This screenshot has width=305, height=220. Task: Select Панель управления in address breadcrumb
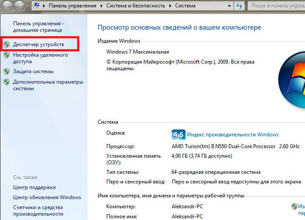pyautogui.click(x=72, y=6)
